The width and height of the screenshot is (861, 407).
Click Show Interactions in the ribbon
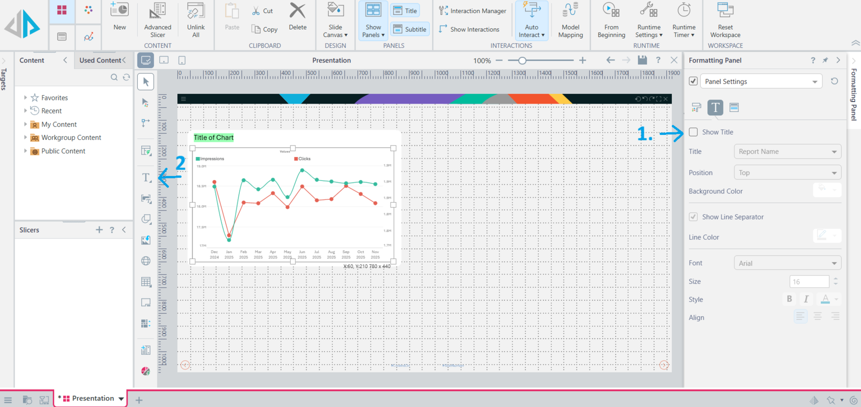(469, 29)
